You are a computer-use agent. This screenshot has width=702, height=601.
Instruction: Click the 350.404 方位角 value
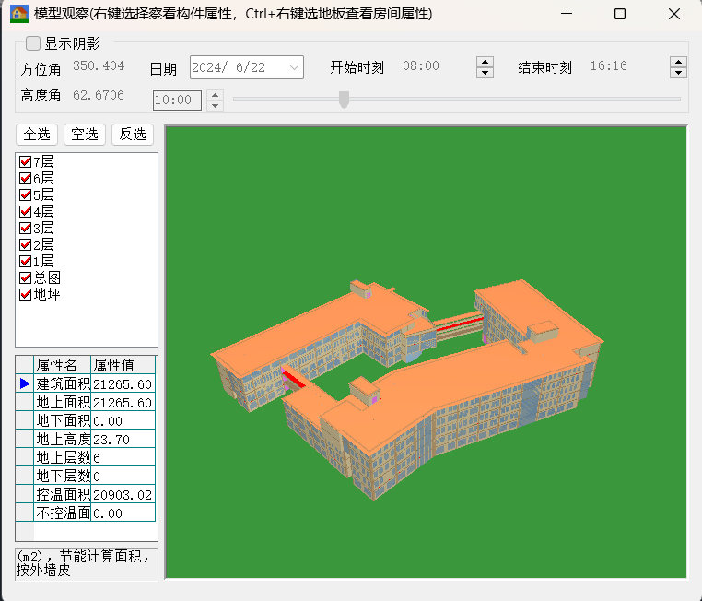tap(99, 65)
